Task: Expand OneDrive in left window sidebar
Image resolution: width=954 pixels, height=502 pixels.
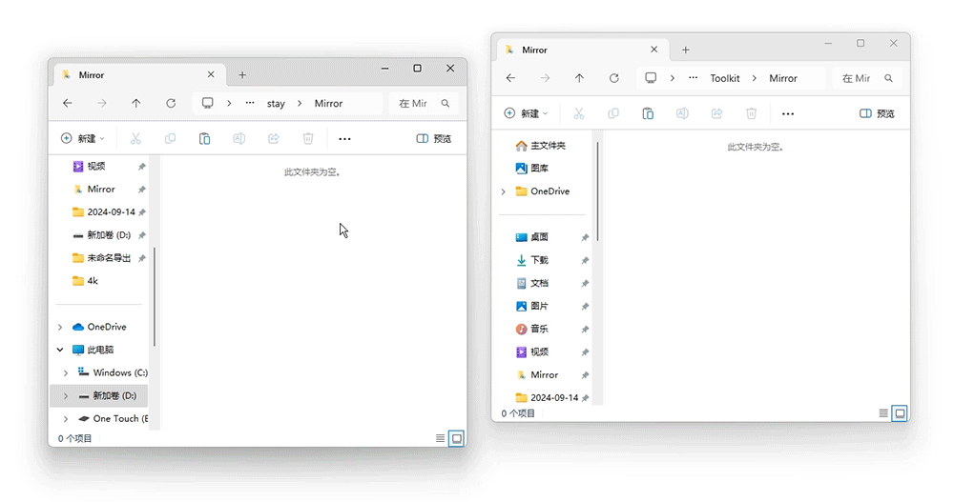Action: point(60,327)
